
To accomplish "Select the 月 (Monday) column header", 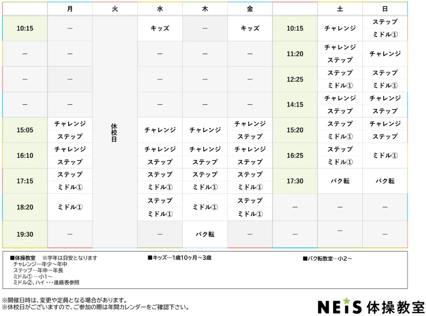I will pos(70,9).
